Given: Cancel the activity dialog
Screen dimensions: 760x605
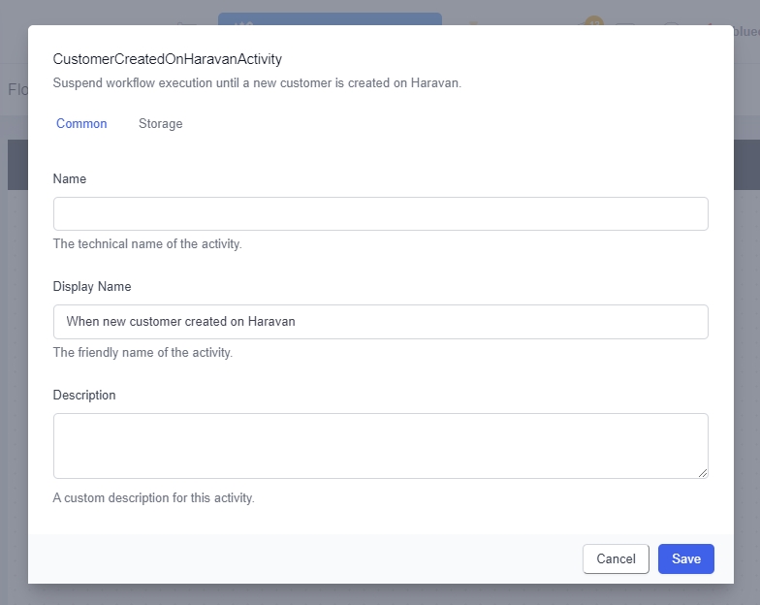Looking at the screenshot, I should coord(616,558).
